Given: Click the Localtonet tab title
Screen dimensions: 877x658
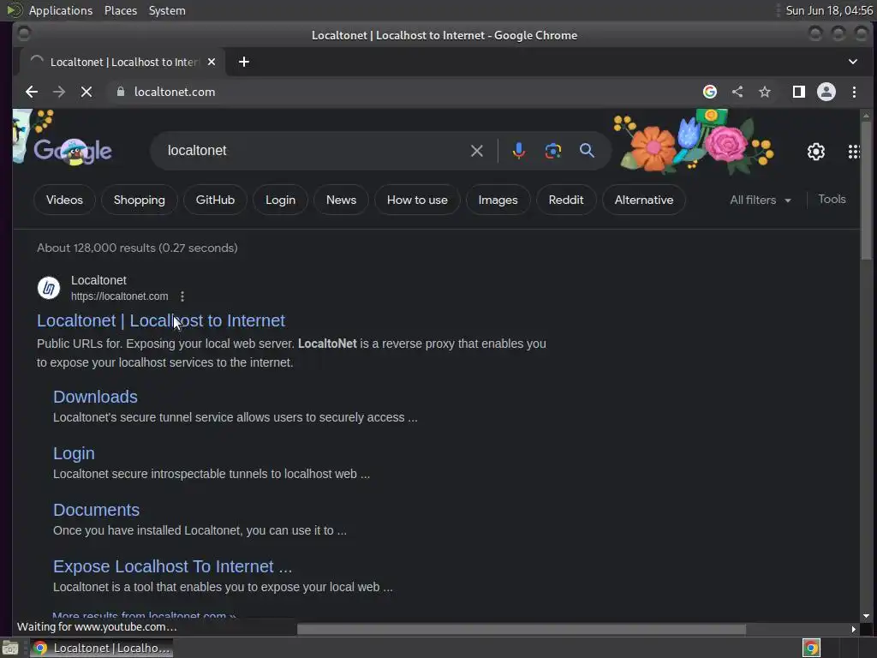Looking at the screenshot, I should 125,62.
